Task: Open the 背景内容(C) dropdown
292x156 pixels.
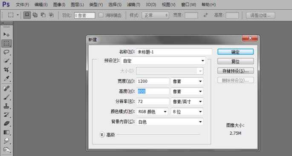Action: (170, 122)
